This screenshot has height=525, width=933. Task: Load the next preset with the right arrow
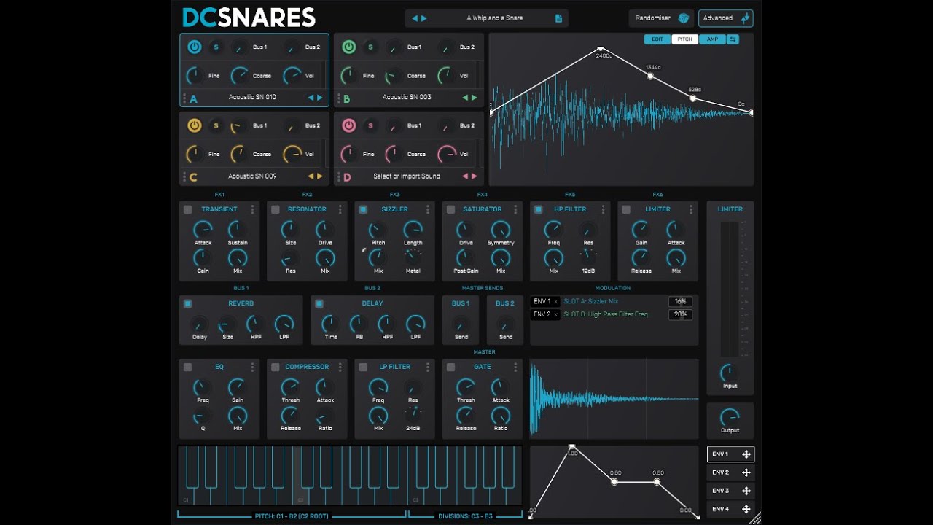click(x=424, y=18)
